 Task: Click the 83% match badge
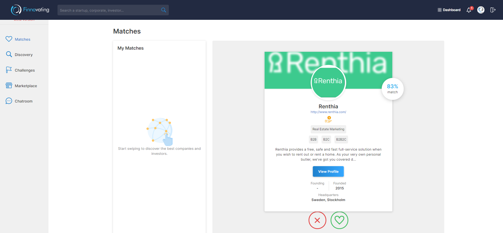pyautogui.click(x=392, y=89)
